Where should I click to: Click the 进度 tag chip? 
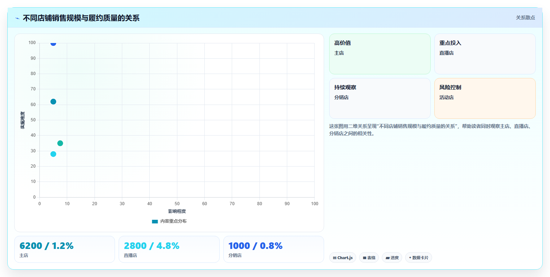[392, 258]
